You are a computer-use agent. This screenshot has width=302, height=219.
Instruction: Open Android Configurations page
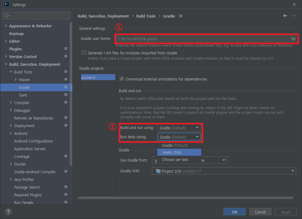point(33,141)
